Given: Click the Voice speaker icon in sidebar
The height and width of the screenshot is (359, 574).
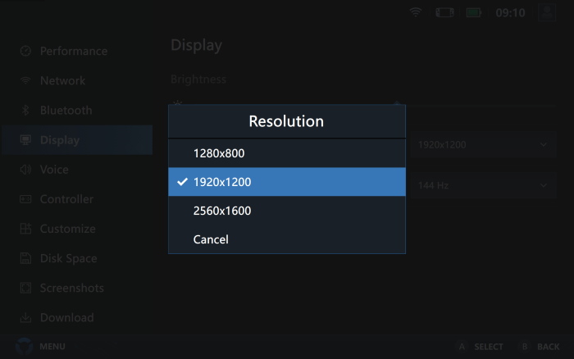Looking at the screenshot, I should 25,170.
